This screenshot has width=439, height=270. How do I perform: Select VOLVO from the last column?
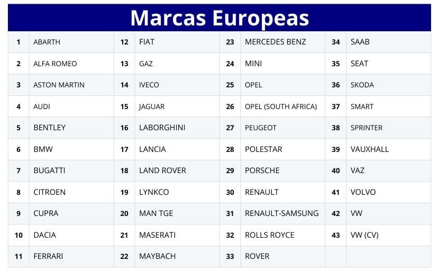(363, 192)
